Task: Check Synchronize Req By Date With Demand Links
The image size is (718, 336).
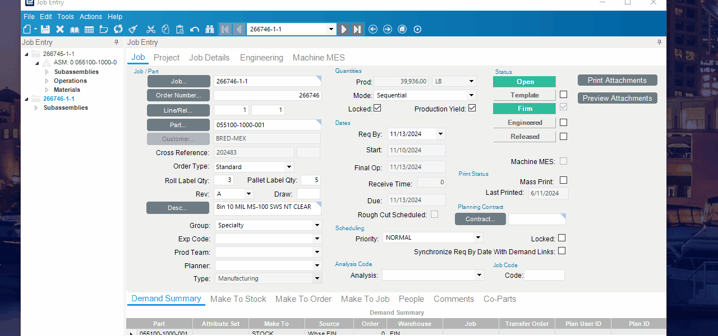Action: 561,251
